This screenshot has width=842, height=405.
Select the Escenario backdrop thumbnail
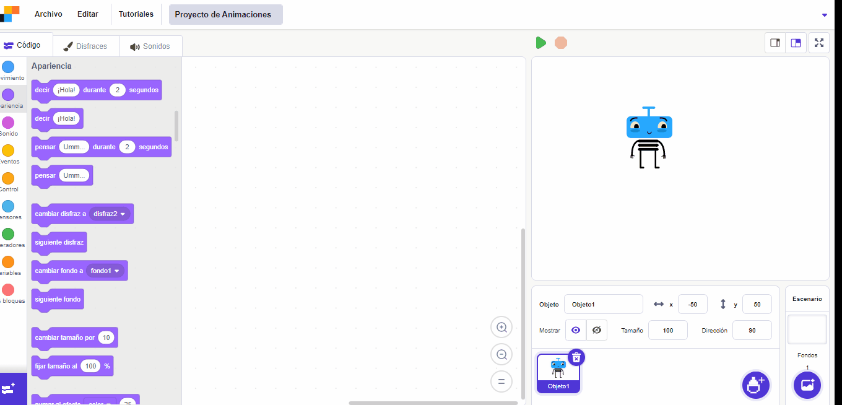coord(807,329)
